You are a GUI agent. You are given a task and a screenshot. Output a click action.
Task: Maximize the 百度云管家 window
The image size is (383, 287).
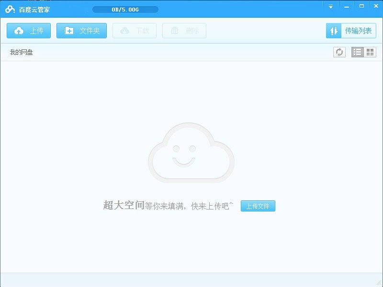[x=362, y=7]
